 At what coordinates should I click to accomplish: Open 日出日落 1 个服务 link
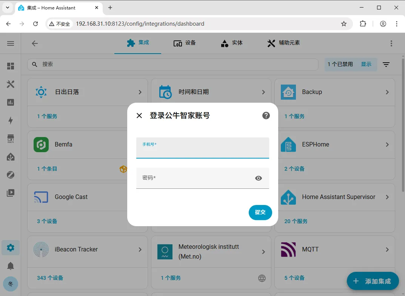[47, 116]
